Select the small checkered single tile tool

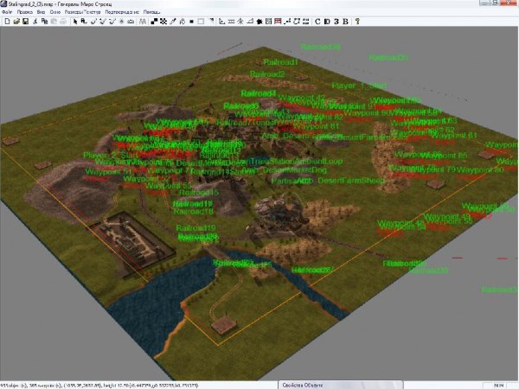[163, 22]
